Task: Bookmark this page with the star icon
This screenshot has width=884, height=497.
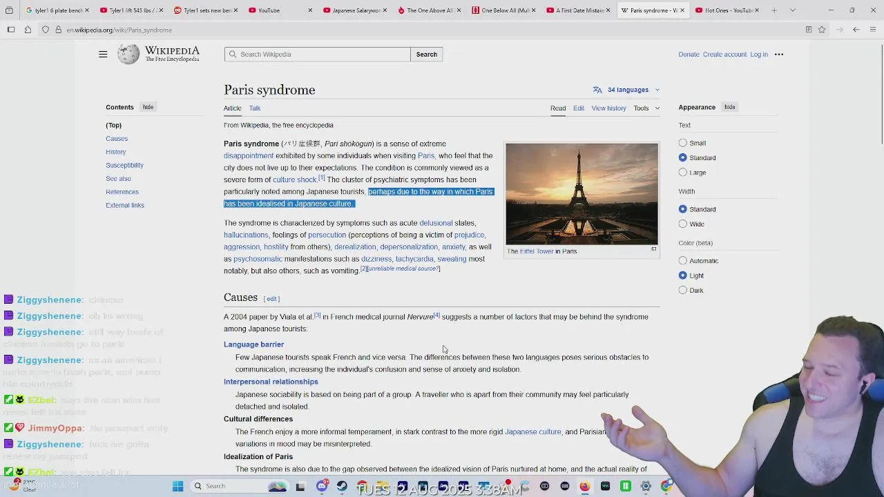Action: [822, 30]
